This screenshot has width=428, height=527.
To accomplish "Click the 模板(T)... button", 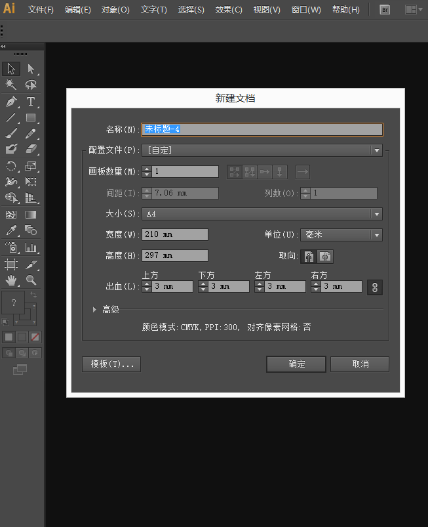I will coord(111,364).
